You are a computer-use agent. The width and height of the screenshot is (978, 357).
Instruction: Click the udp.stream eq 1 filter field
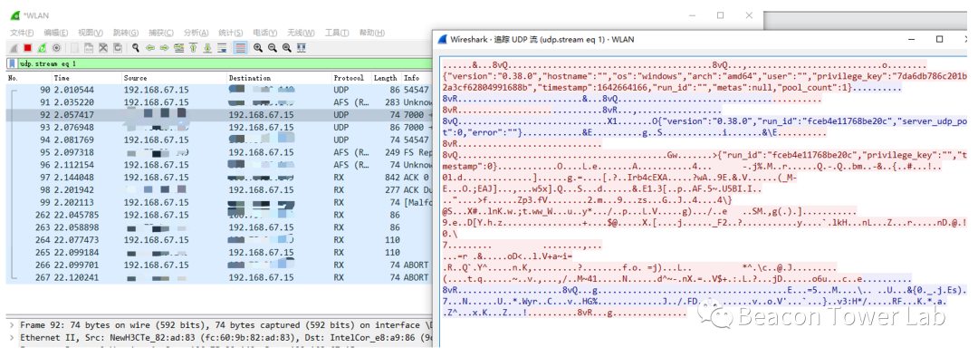pos(225,63)
